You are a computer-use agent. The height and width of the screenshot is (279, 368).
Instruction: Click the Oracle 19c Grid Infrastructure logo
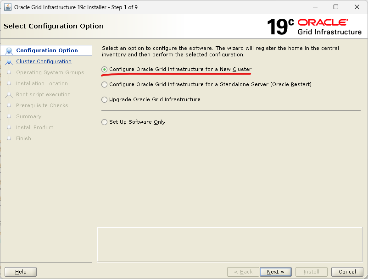314,27
